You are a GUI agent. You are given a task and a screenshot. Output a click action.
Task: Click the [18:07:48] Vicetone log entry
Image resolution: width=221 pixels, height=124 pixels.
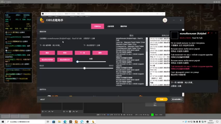pos(160,52)
